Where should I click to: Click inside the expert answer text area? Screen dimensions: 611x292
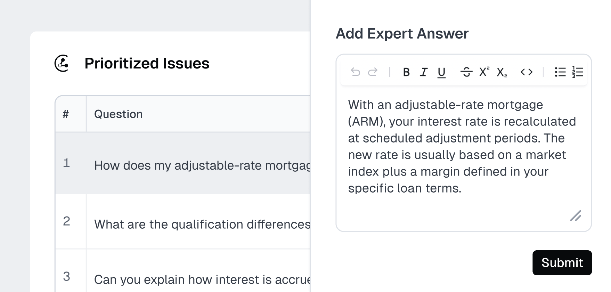click(463, 146)
